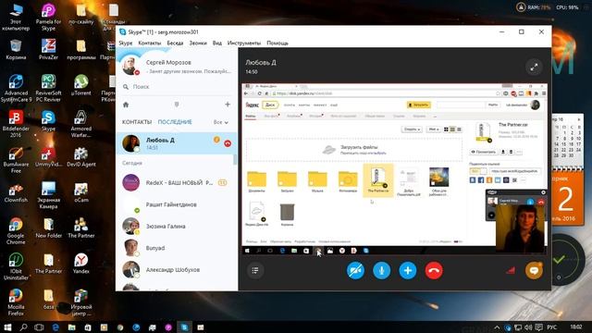Select ReviverSoft PC Reviver desktop icon
Image resolution: width=592 pixels, height=333 pixels.
click(48, 89)
